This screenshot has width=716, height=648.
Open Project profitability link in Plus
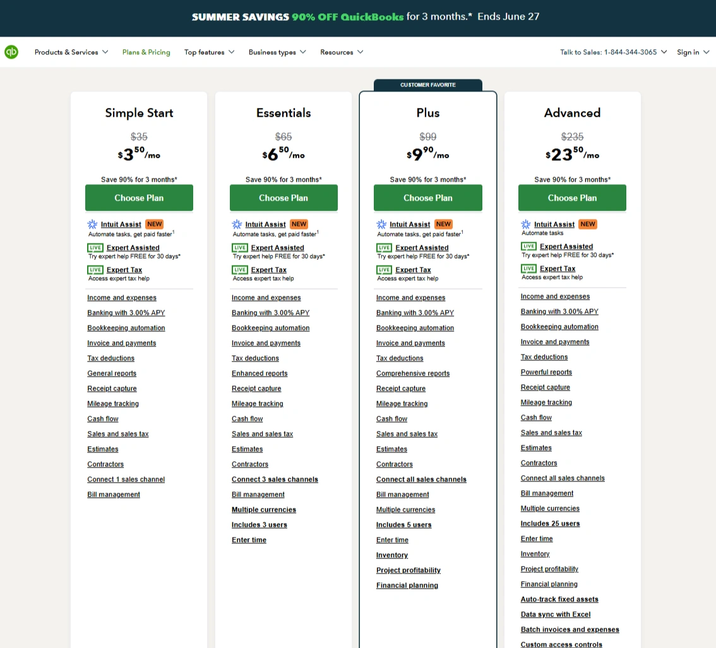409,570
